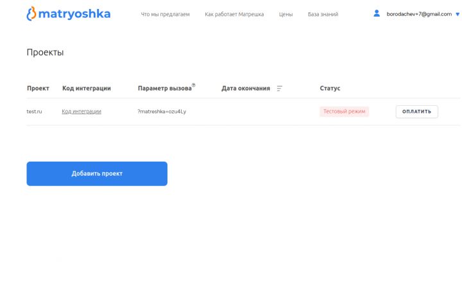
Task: Click the user profile avatar icon
Action: [377, 13]
